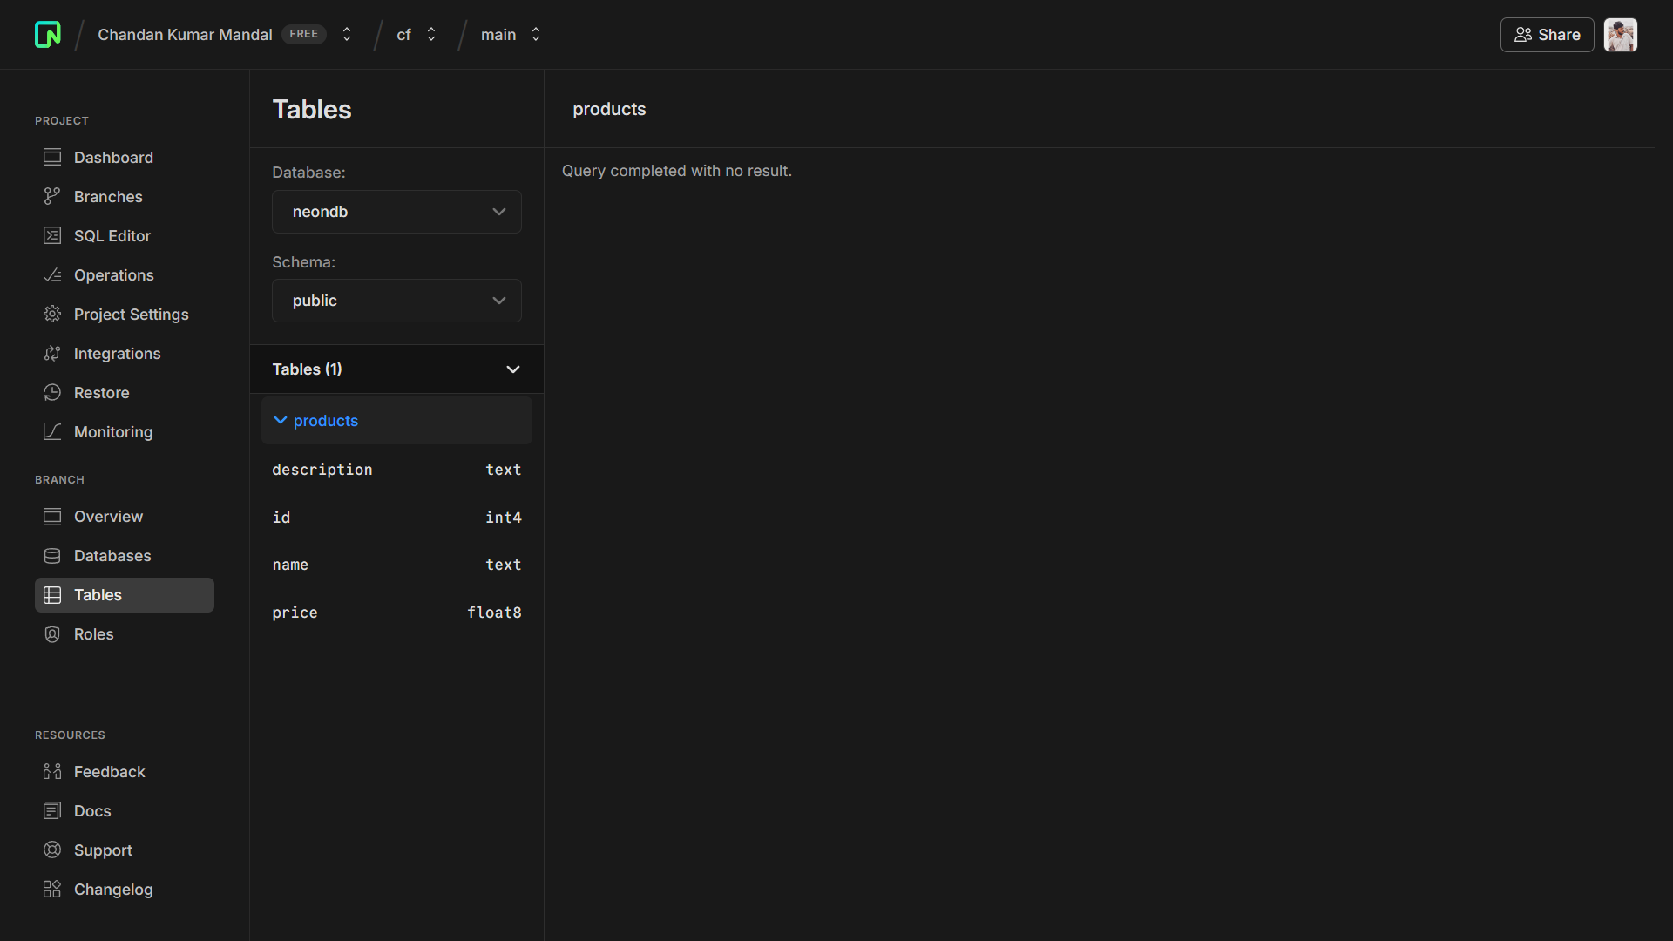1673x941 pixels.
Task: Open the Databases sidebar item
Action: 112,556
